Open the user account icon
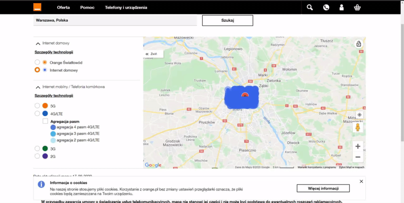Image resolution: width=404 pixels, height=203 pixels. coord(342,7)
